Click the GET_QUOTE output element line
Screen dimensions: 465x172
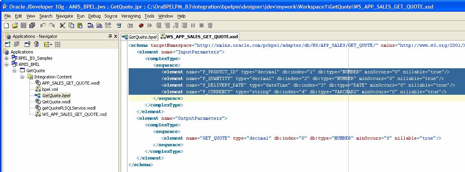click(301, 138)
